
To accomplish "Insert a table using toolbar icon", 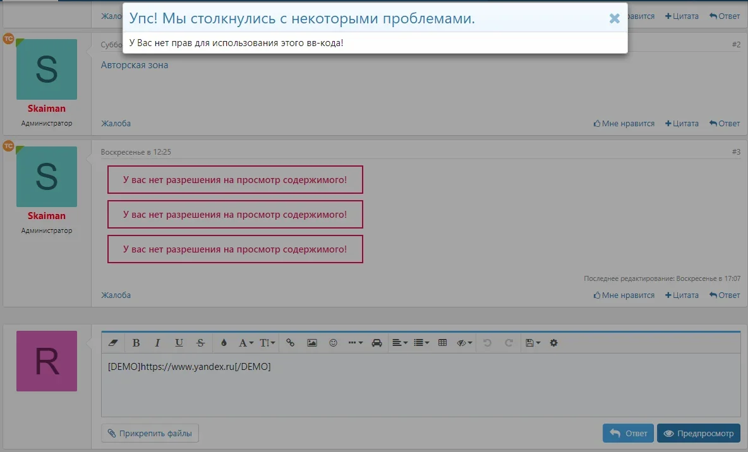I will point(442,343).
